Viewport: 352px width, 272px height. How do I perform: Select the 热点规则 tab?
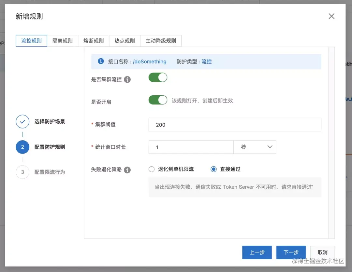click(125, 41)
